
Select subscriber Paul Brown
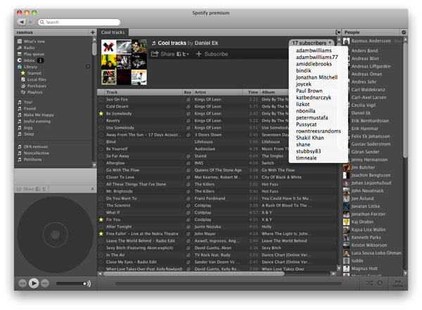(x=309, y=91)
